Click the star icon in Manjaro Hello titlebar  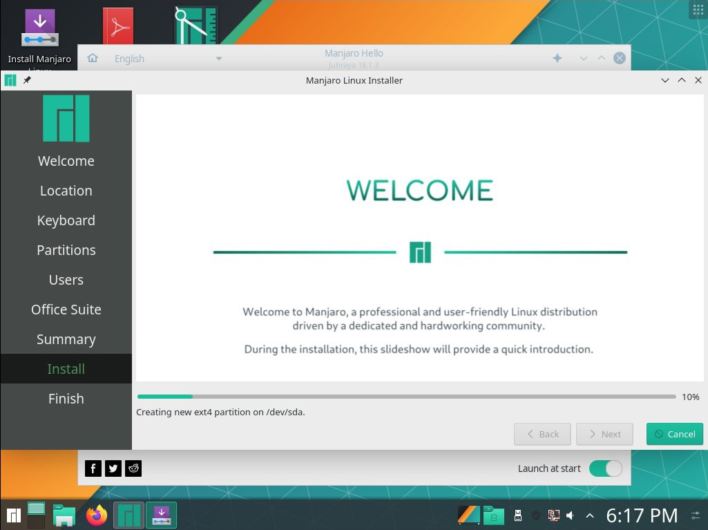pos(557,58)
